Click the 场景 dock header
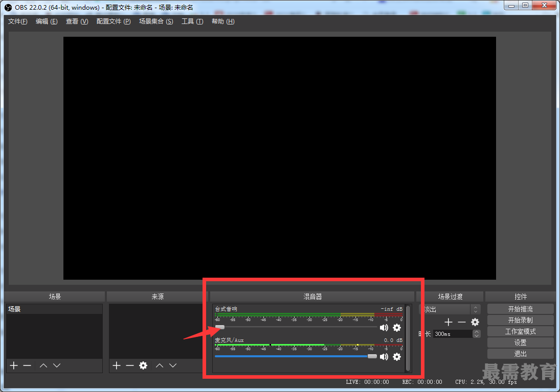Image resolution: width=560 pixels, height=392 pixels. (55, 297)
